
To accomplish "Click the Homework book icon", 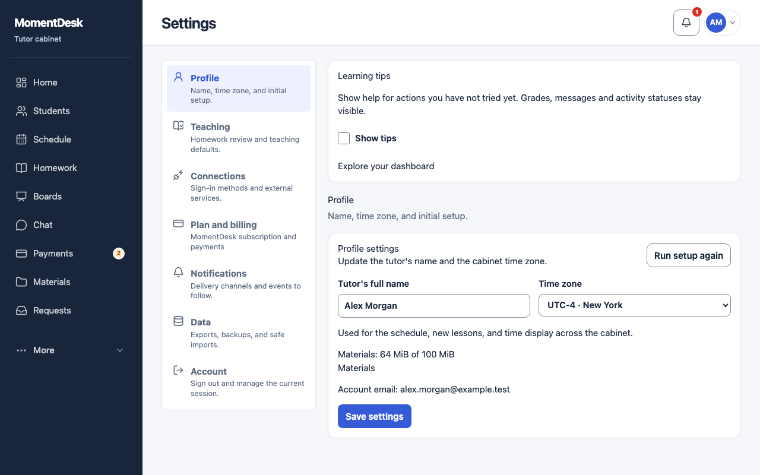I will point(21,168).
